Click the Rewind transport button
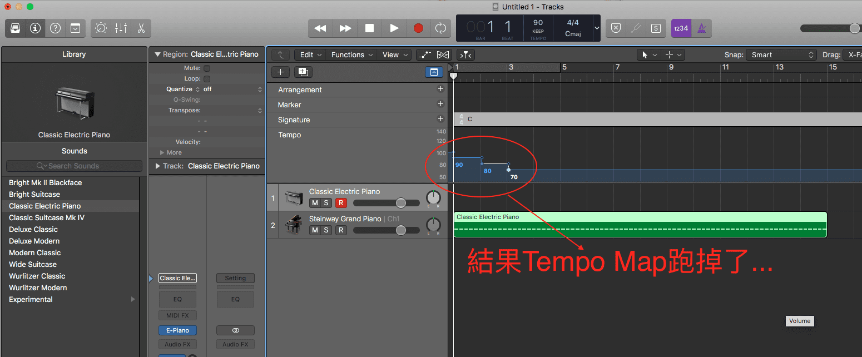 pyautogui.click(x=320, y=28)
